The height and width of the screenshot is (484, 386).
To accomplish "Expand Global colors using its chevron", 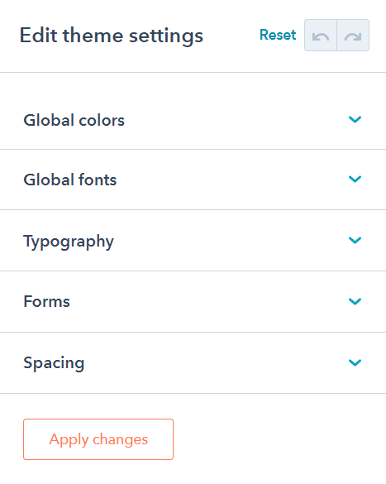I will (x=355, y=119).
